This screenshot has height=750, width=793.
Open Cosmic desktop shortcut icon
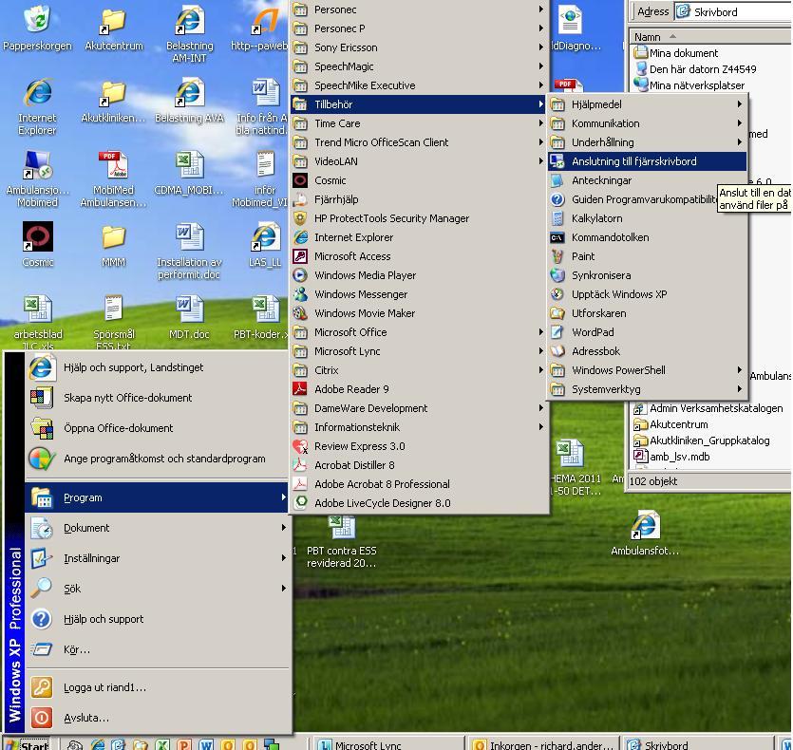pos(37,244)
